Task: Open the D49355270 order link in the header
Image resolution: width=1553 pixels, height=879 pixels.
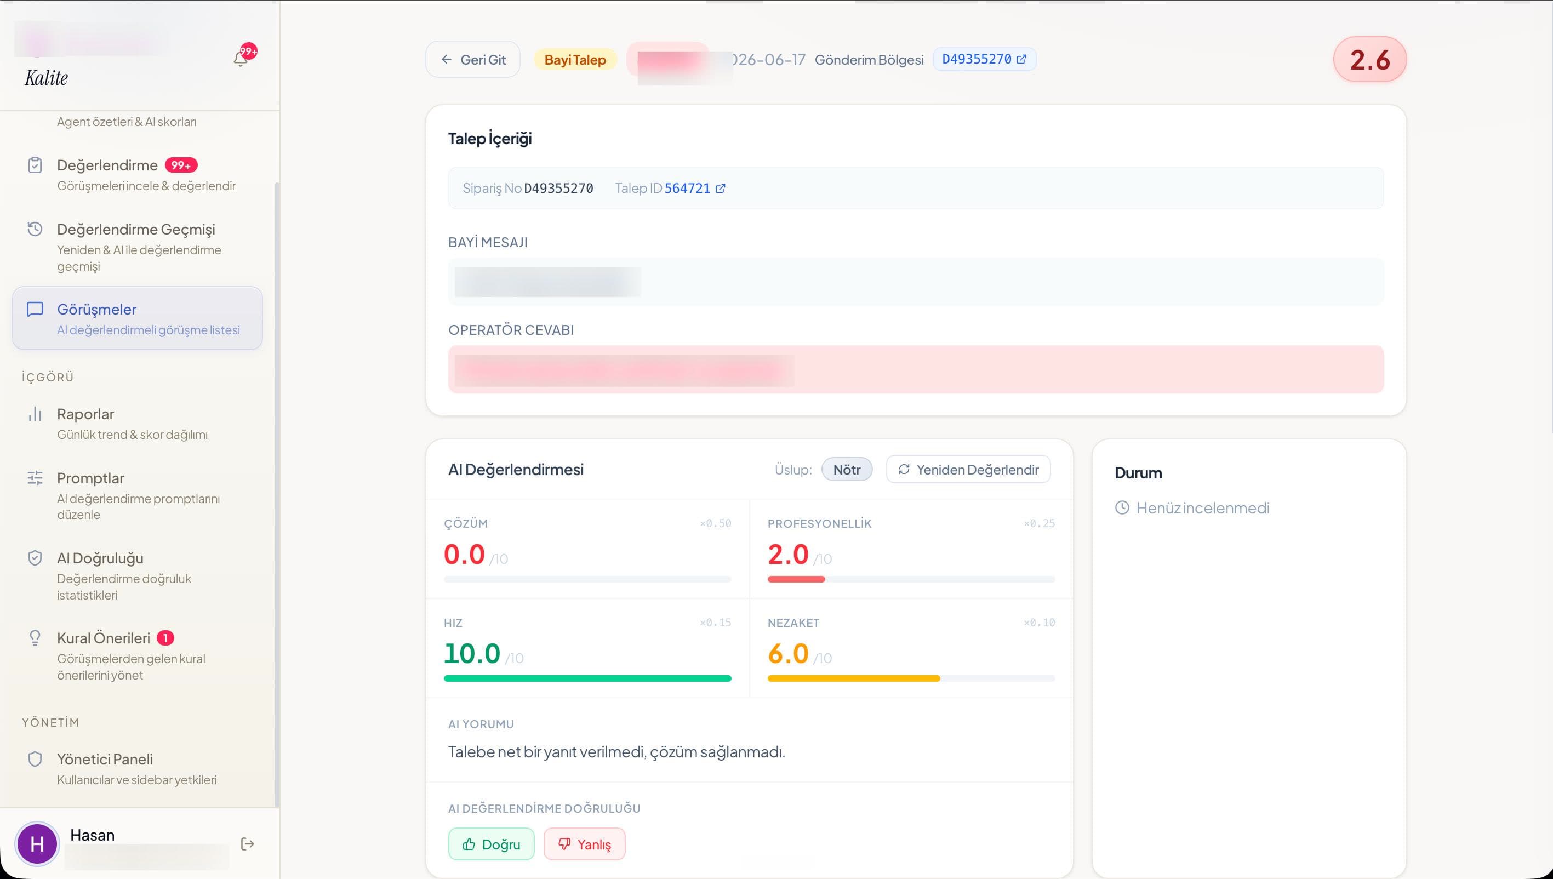Action: (984, 59)
